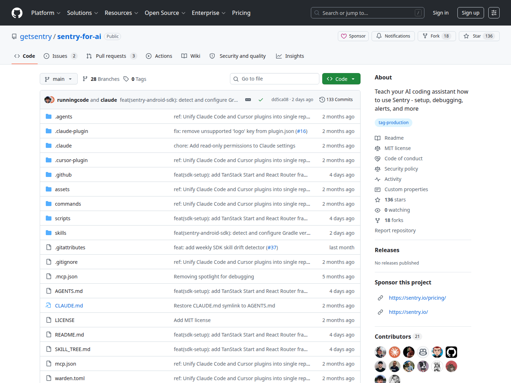
Task: Open the .mcp.json file
Action: (x=66, y=276)
